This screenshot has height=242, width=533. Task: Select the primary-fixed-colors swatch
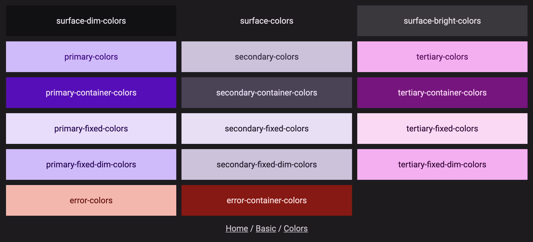(91, 129)
